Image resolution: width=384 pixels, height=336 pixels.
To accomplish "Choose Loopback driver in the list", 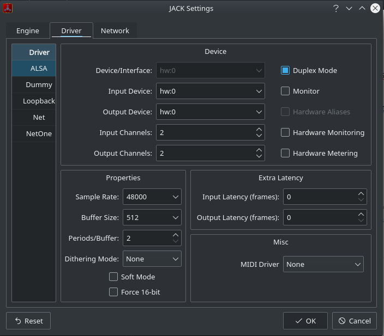I will (x=34, y=101).
